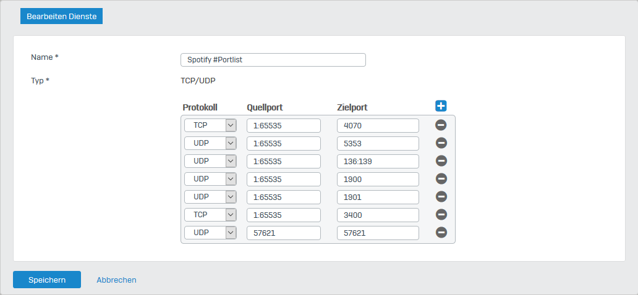Remove the row with Zielport 5353

(441, 143)
